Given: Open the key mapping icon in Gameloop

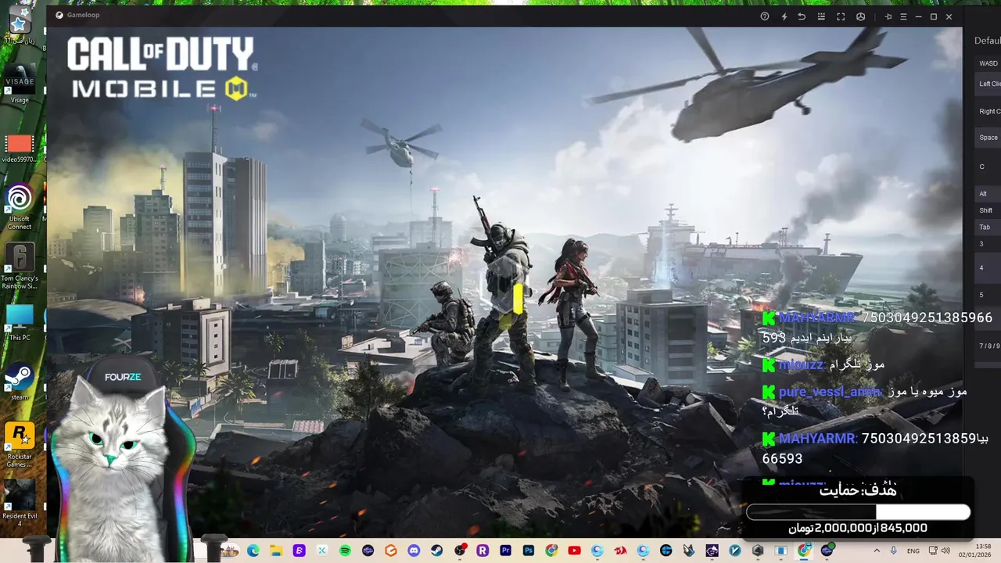Looking at the screenshot, I should coord(821,16).
